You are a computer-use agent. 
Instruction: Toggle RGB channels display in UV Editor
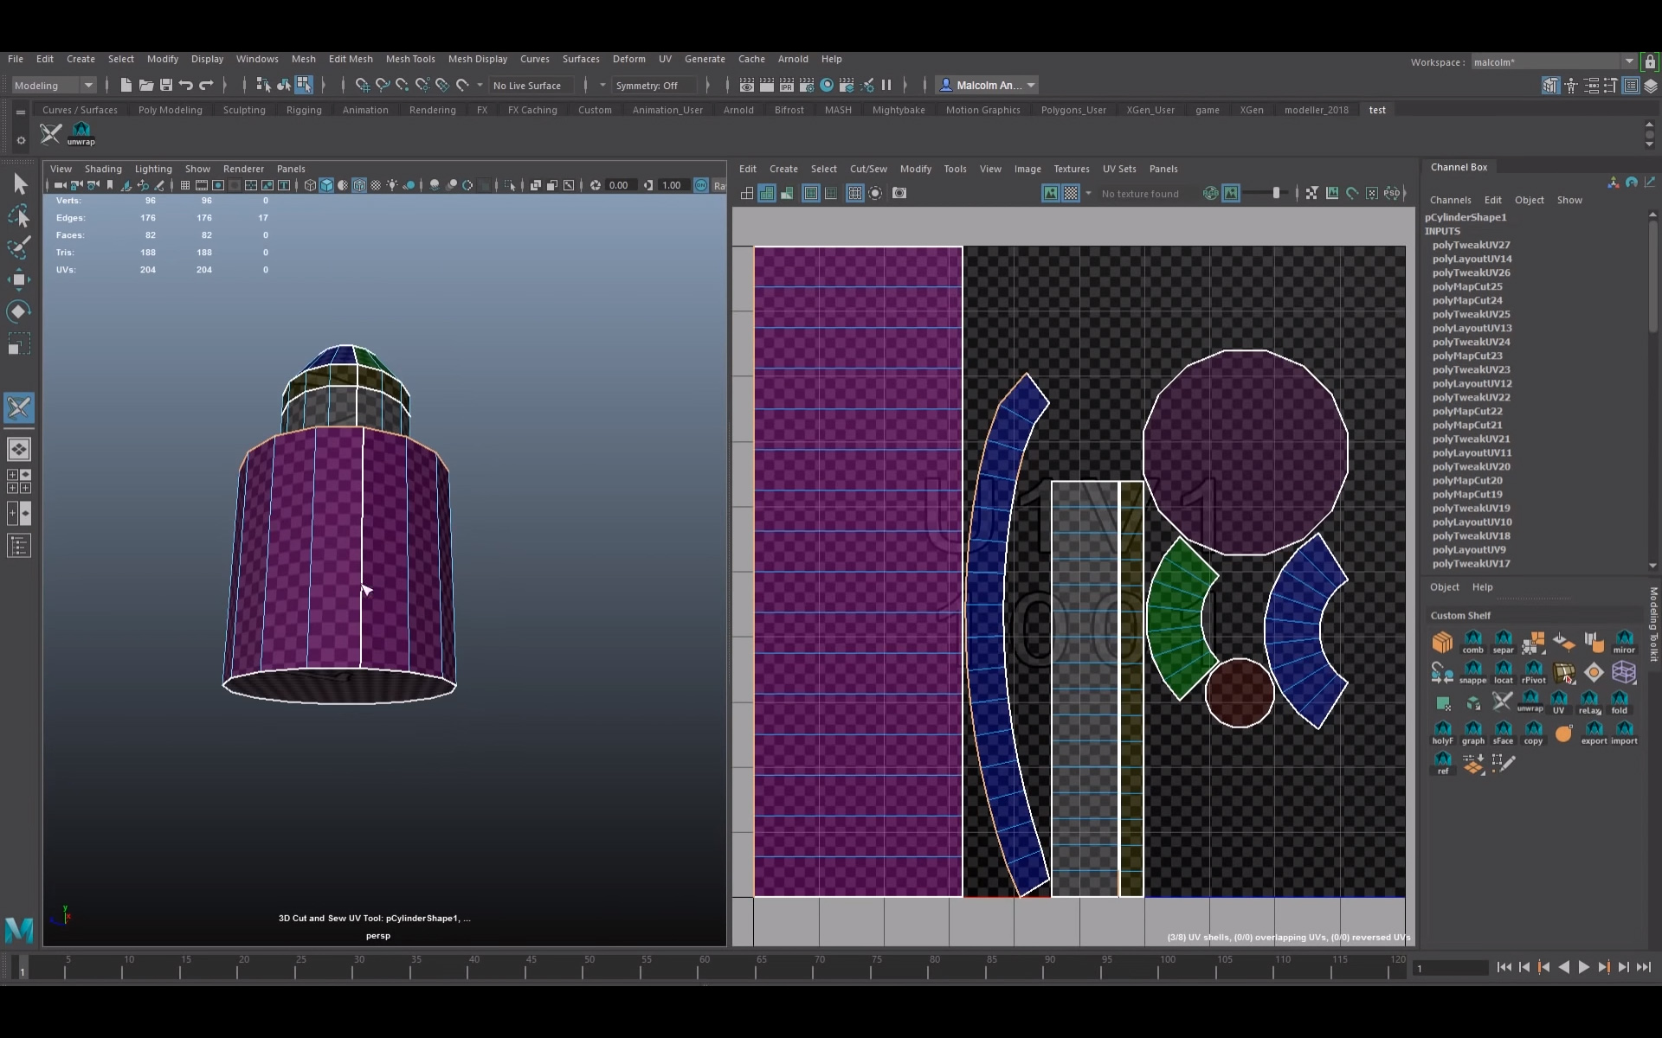[1210, 193]
